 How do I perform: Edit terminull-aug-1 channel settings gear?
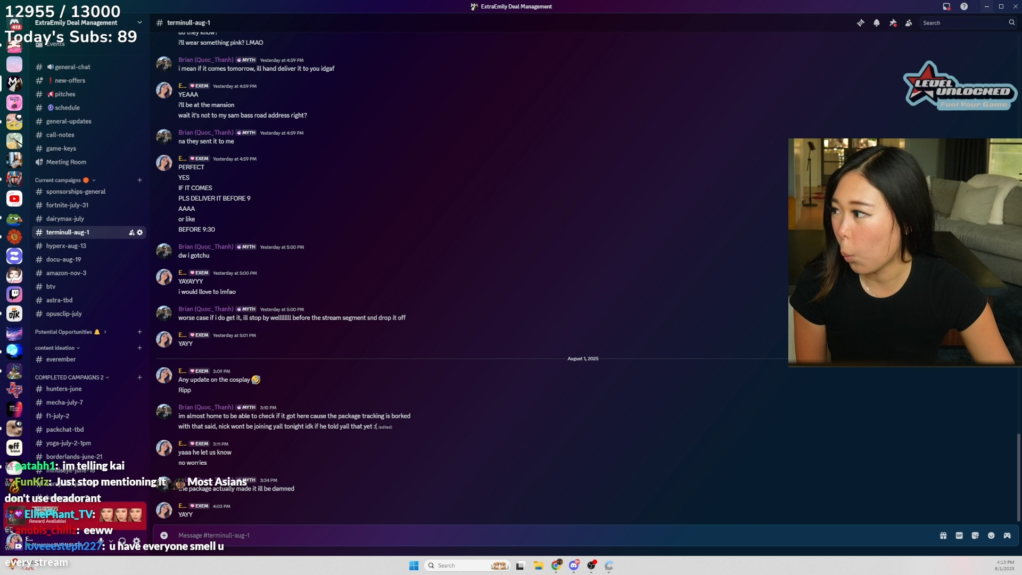[x=140, y=233]
